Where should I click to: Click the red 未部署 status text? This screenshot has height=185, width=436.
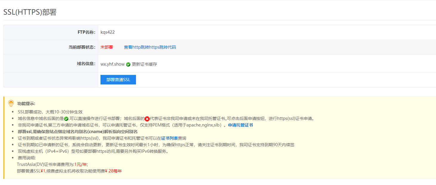107,47
